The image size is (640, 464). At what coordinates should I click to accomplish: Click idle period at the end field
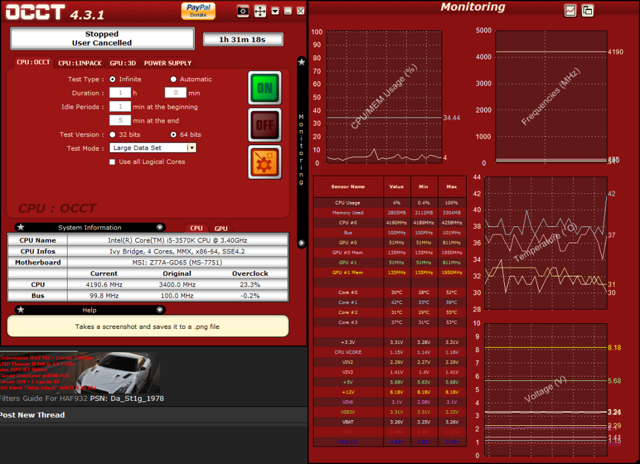120,121
